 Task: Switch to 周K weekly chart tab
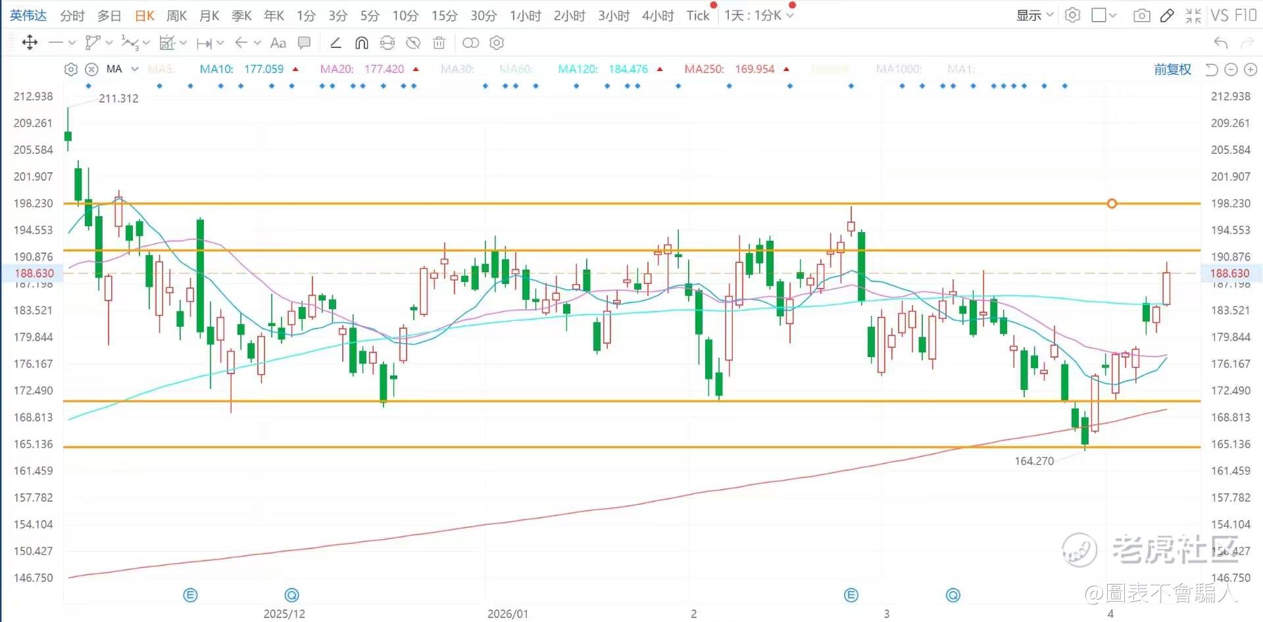pyautogui.click(x=176, y=15)
